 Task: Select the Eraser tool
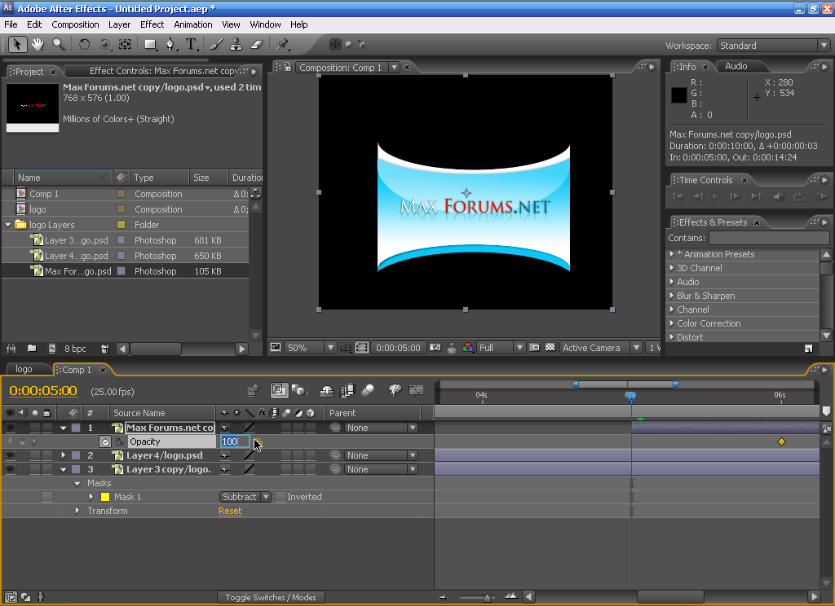(x=257, y=45)
